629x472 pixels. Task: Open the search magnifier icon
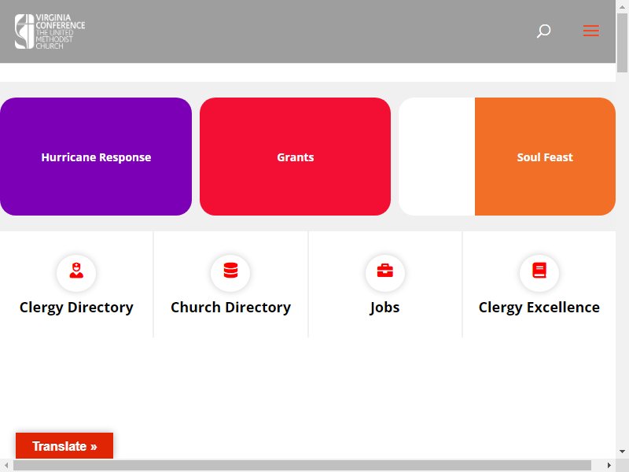point(543,31)
